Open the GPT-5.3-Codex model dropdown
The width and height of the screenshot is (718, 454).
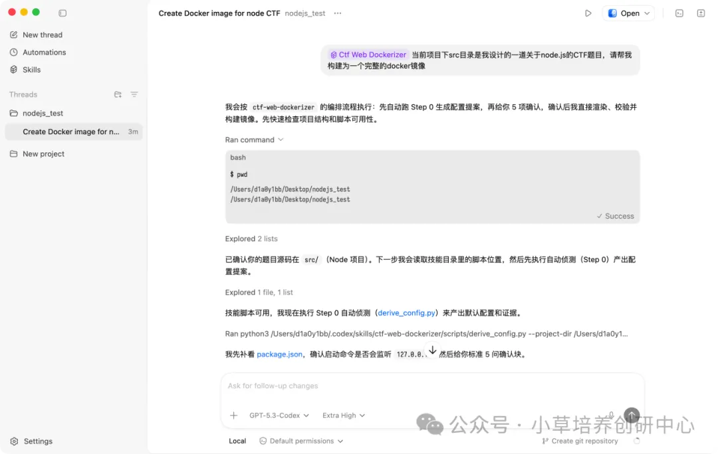click(279, 415)
